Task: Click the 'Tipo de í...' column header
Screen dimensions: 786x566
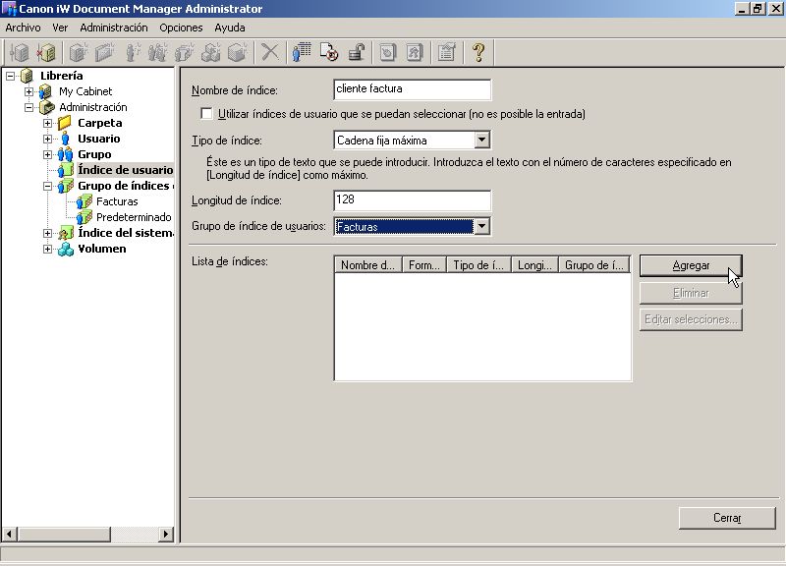Action: (478, 265)
